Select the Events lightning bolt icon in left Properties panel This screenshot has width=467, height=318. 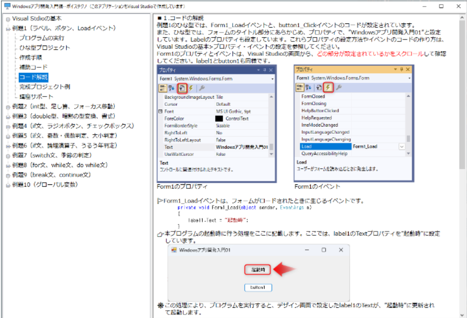point(191,88)
